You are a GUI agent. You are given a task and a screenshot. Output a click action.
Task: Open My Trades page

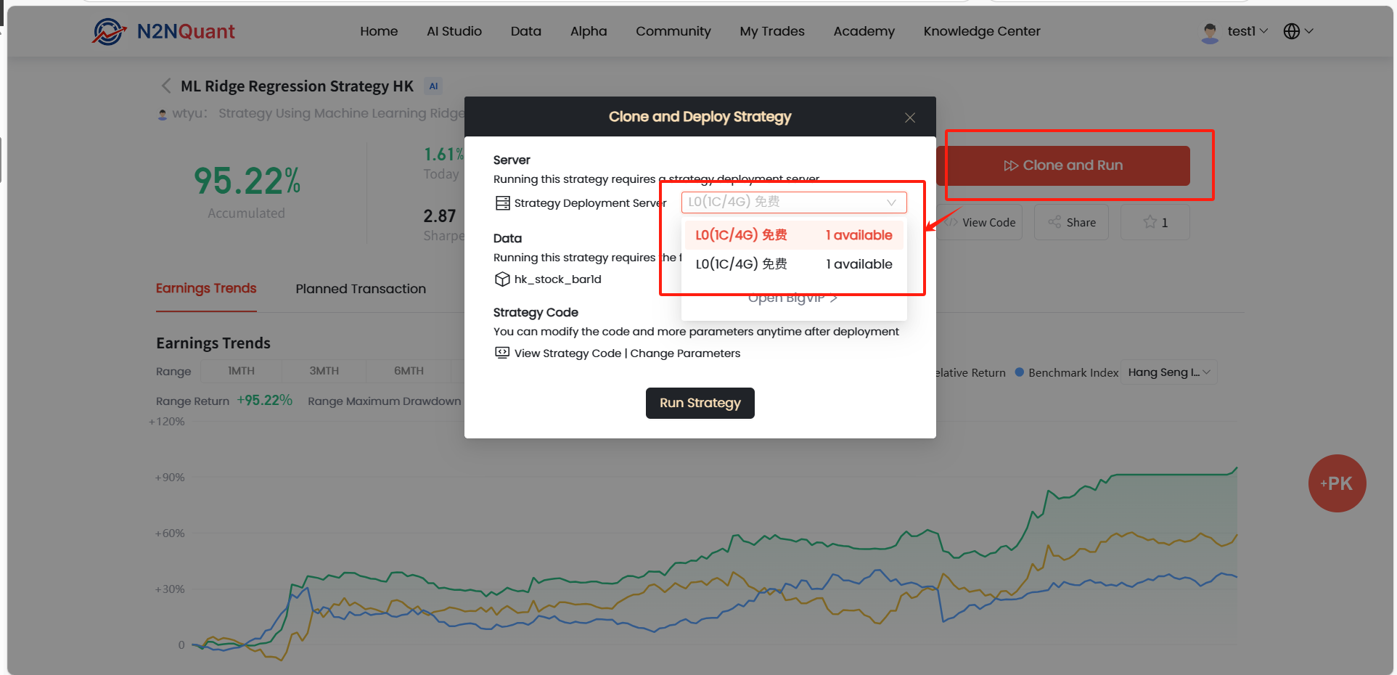point(772,31)
